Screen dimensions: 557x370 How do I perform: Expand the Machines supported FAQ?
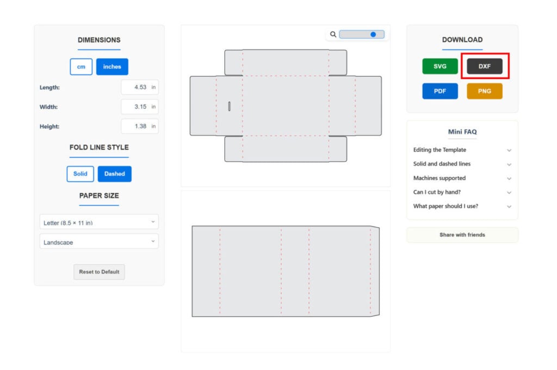coord(462,178)
